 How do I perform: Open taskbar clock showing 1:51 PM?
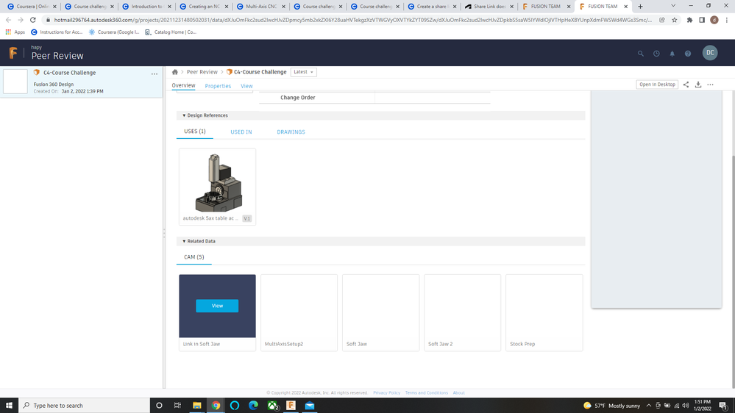coord(702,406)
